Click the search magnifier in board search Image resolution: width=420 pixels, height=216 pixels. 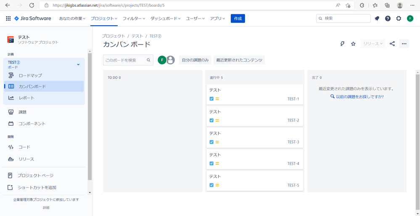[x=148, y=60]
